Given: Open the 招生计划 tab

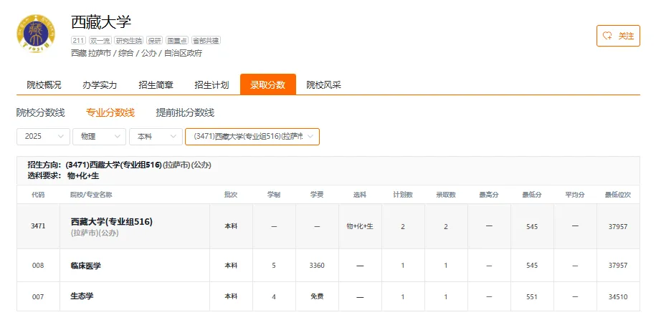Looking at the screenshot, I should (211, 84).
